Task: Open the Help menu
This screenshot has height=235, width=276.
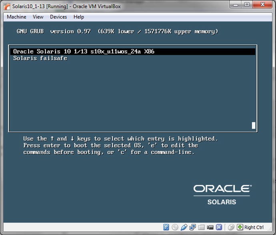Action: pos(79,17)
